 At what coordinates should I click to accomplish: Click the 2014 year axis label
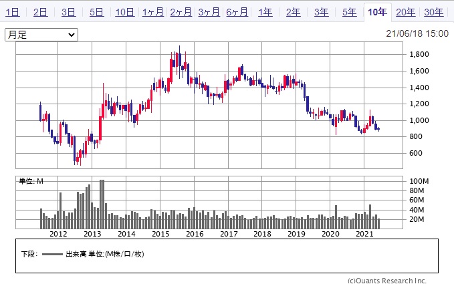(126, 234)
